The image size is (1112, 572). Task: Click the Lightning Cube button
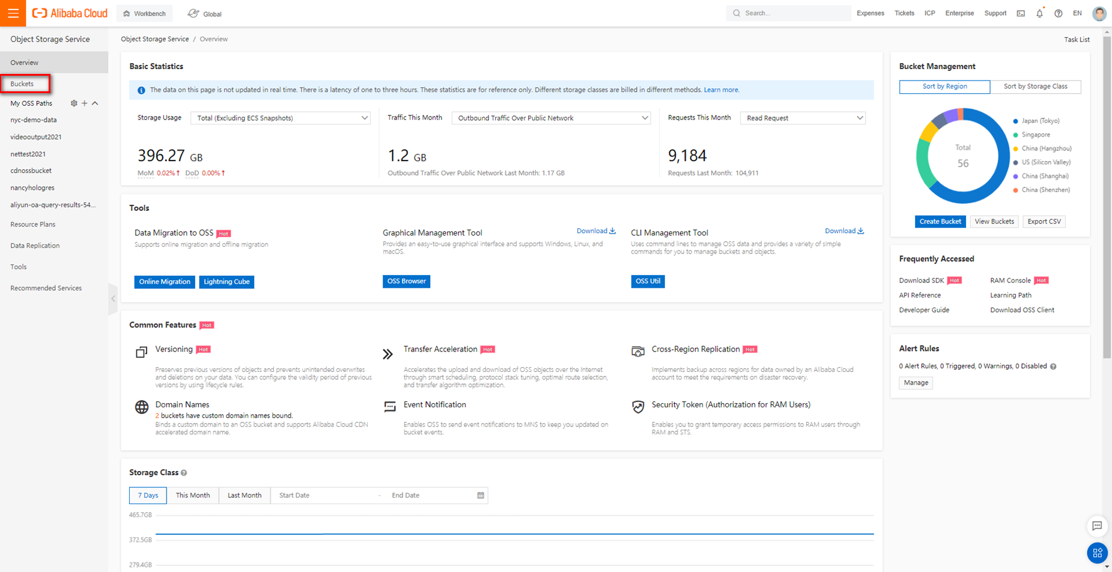[x=226, y=282]
